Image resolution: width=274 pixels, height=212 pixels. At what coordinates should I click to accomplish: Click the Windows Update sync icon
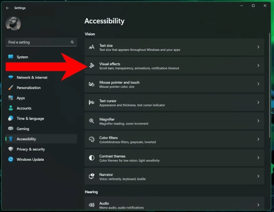pyautogui.click(x=11, y=159)
